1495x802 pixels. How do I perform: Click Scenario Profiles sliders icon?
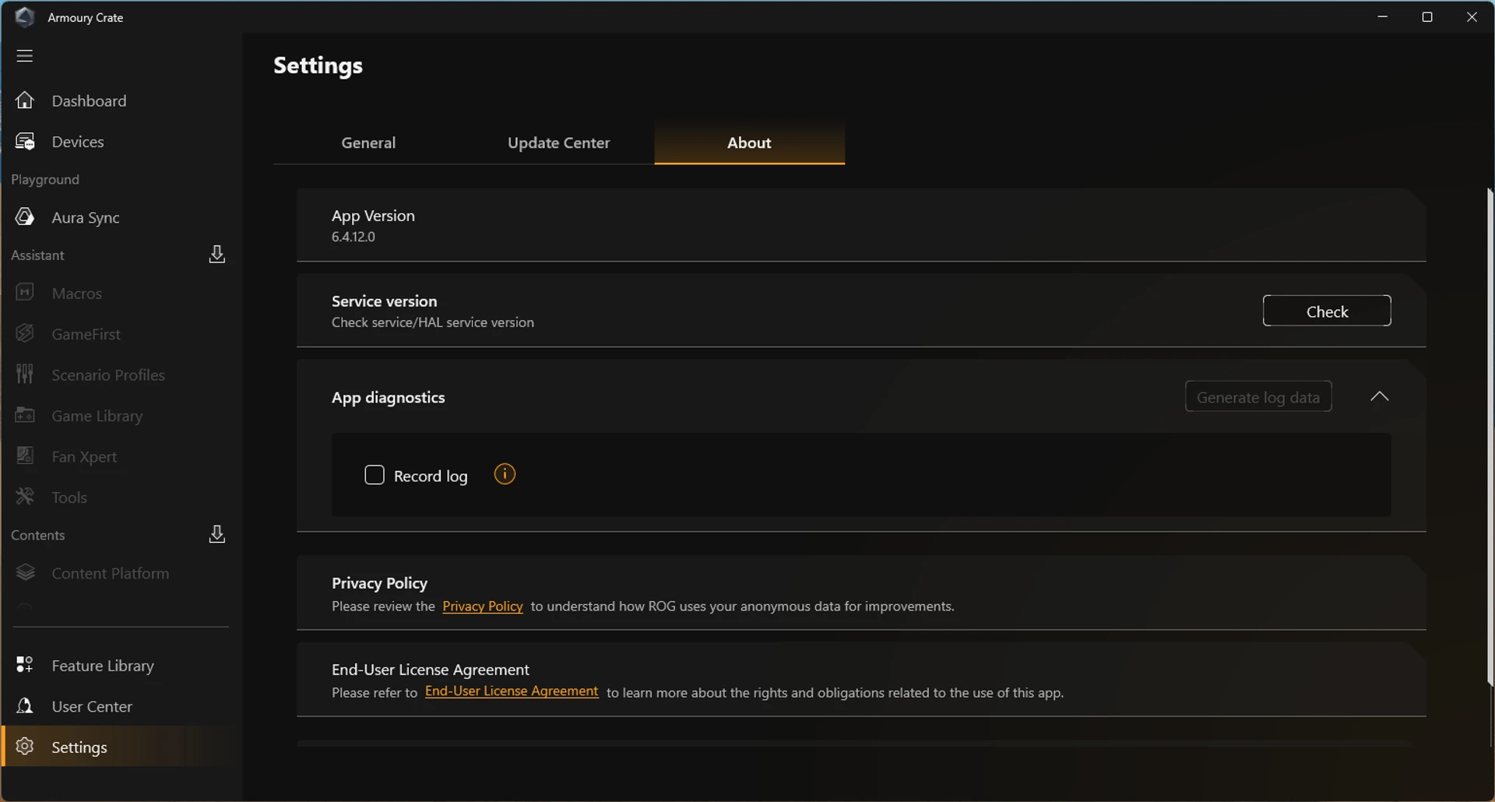click(x=25, y=375)
